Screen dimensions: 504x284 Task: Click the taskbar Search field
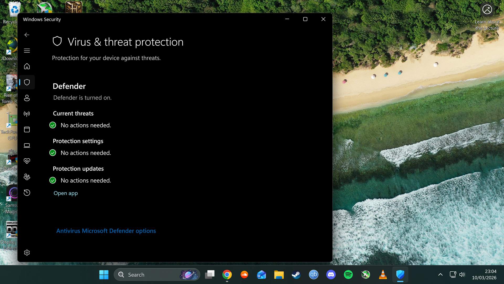click(x=147, y=274)
